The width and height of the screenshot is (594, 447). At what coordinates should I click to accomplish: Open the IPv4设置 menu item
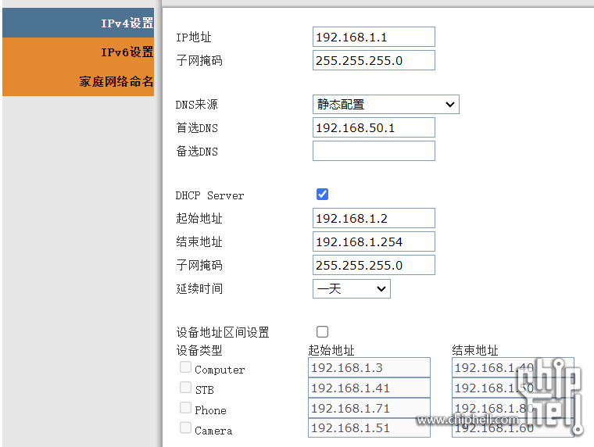(x=78, y=23)
